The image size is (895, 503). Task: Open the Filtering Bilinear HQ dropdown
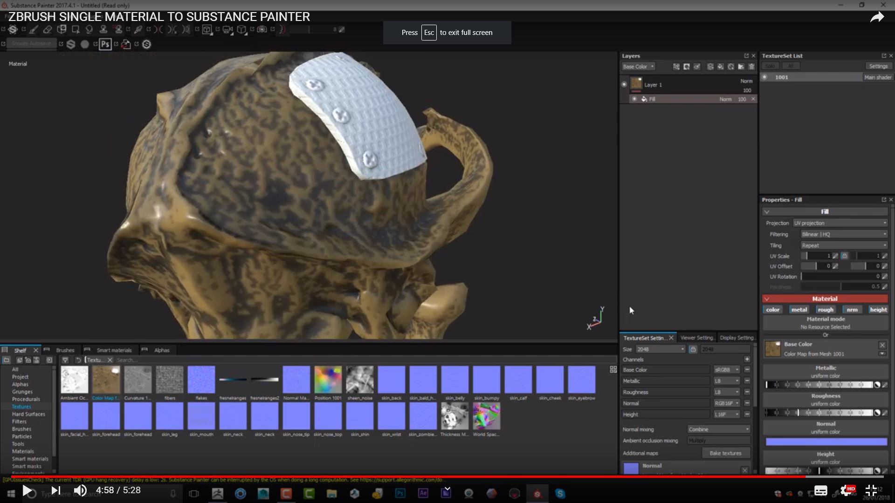click(x=844, y=234)
